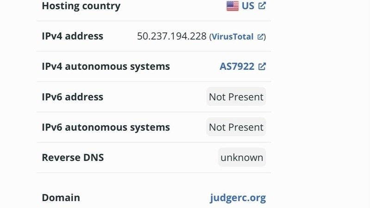Click the IPv4 autonomous systems label
The width and height of the screenshot is (370, 208).
click(x=106, y=67)
